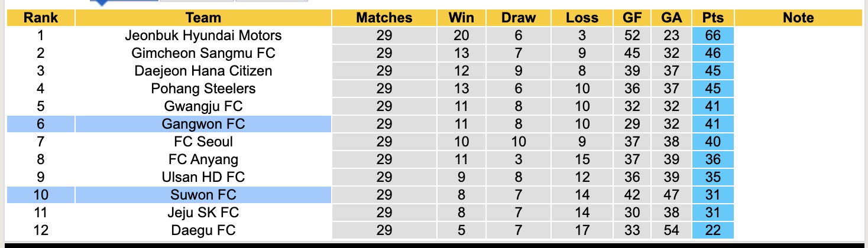Select Daejeon Hana Citizen in the table
This screenshot has height=248, width=868.
coord(203,71)
